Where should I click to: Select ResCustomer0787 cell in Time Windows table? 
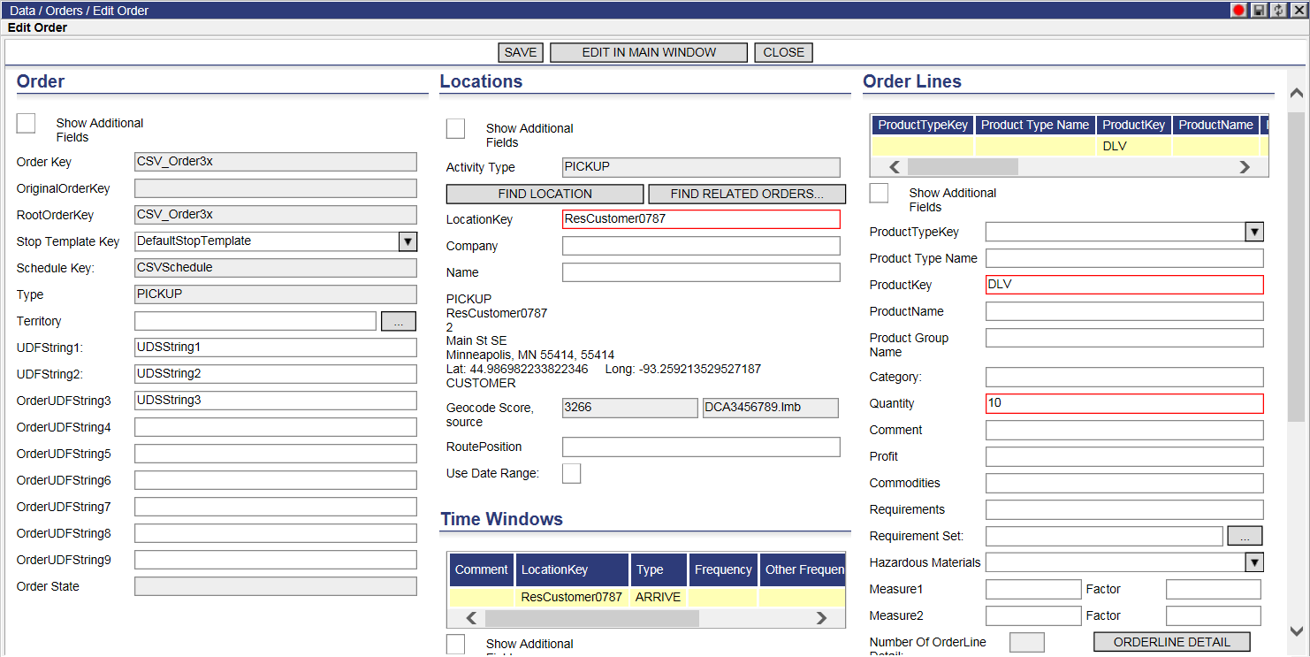pyautogui.click(x=572, y=597)
